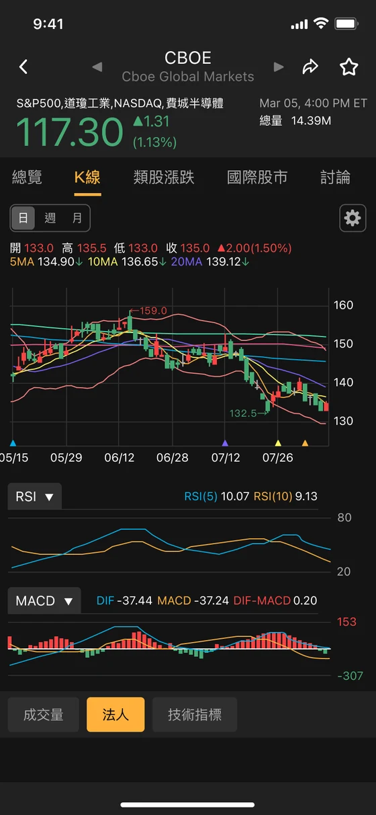Tap the cellular signal icon in status bar
Screen dimensions: 376x815
pyautogui.click(x=299, y=24)
